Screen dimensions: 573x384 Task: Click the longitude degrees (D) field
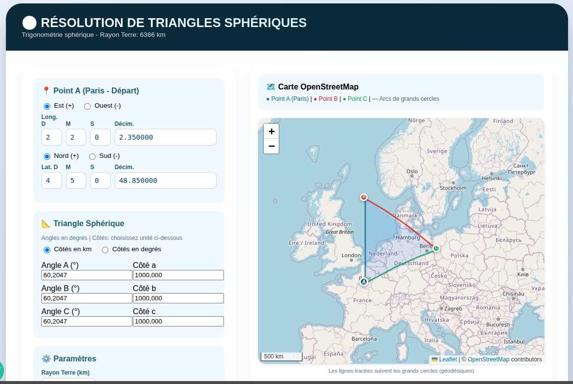pos(52,137)
